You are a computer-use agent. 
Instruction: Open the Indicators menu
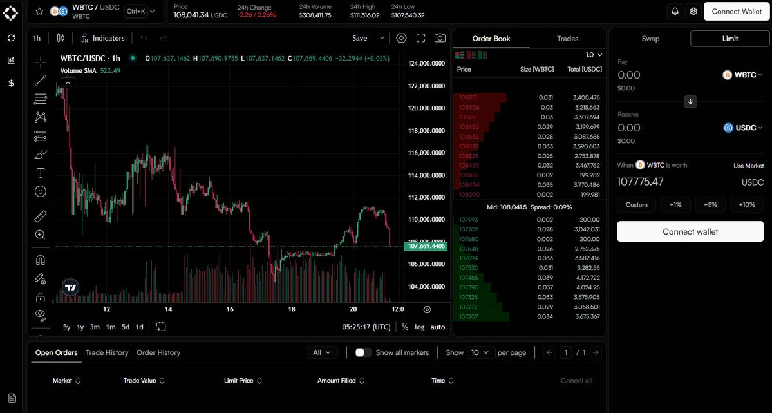pos(103,38)
